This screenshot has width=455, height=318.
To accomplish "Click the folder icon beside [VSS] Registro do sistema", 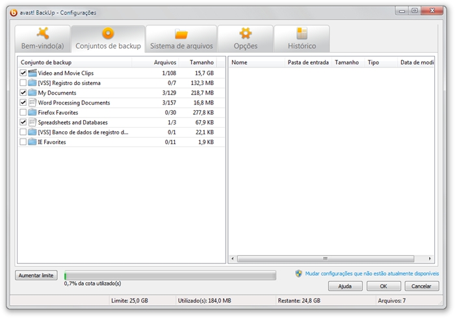I will 32,83.
